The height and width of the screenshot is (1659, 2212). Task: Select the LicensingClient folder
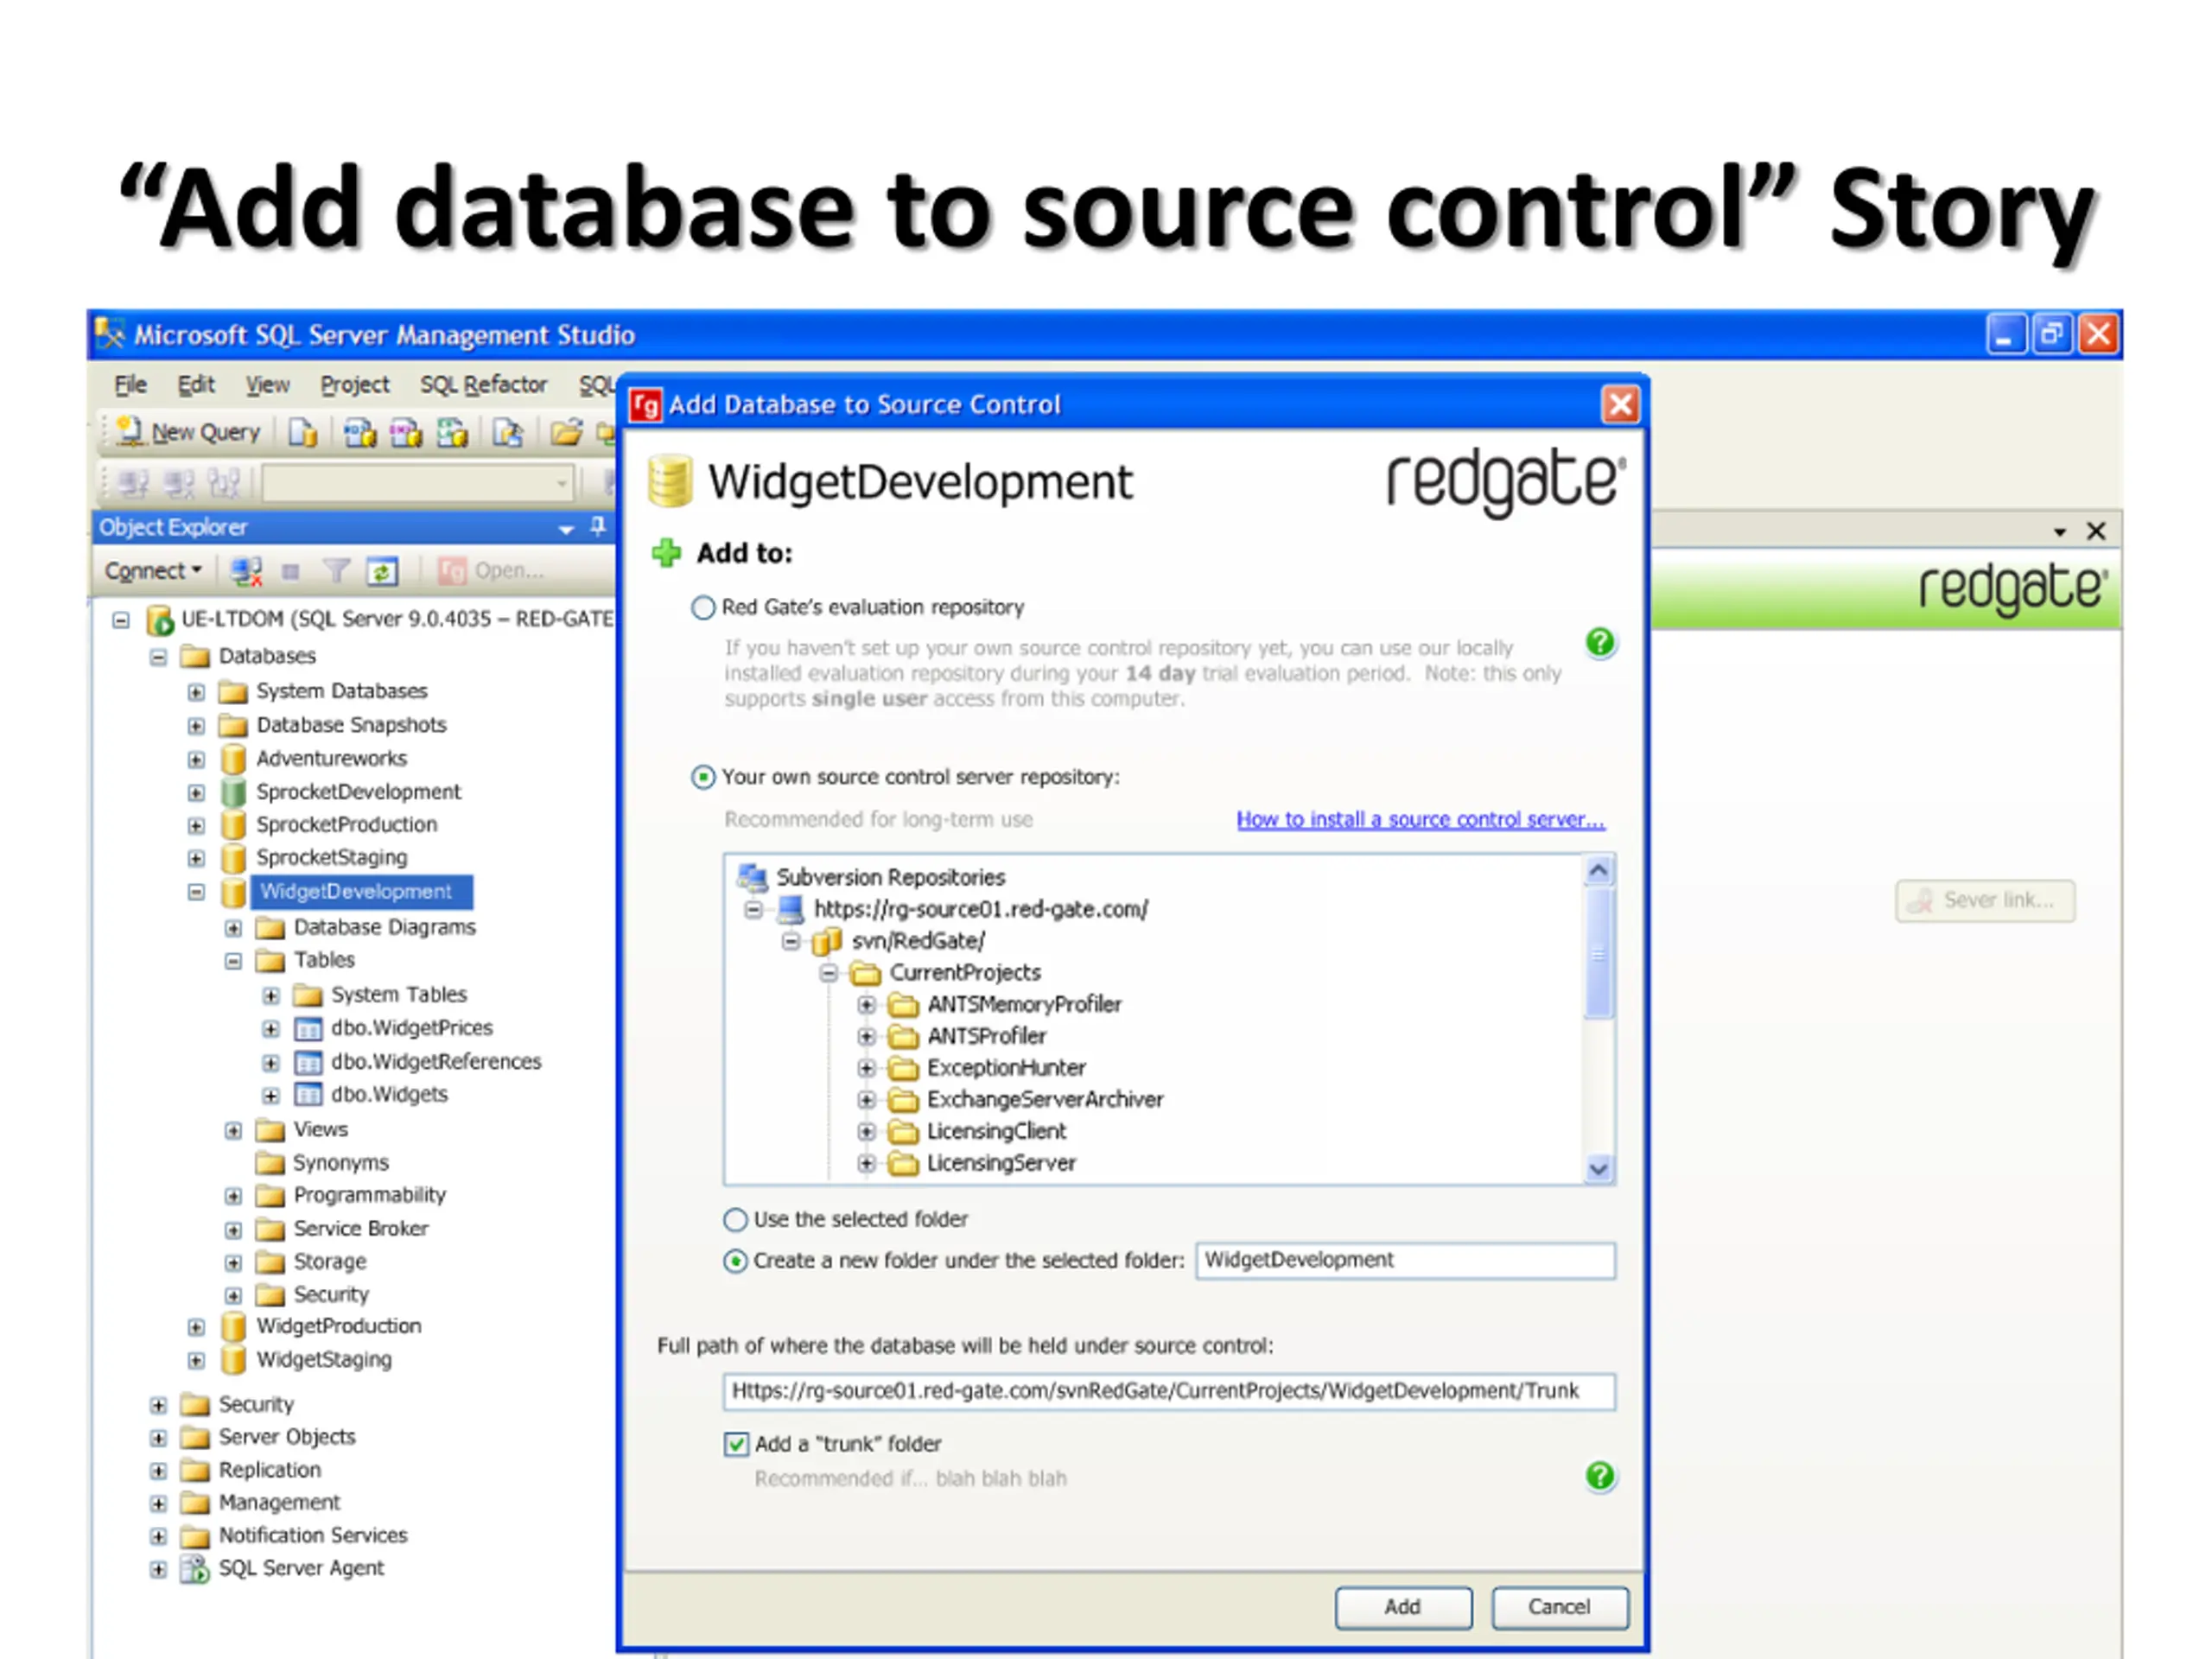coord(996,1132)
